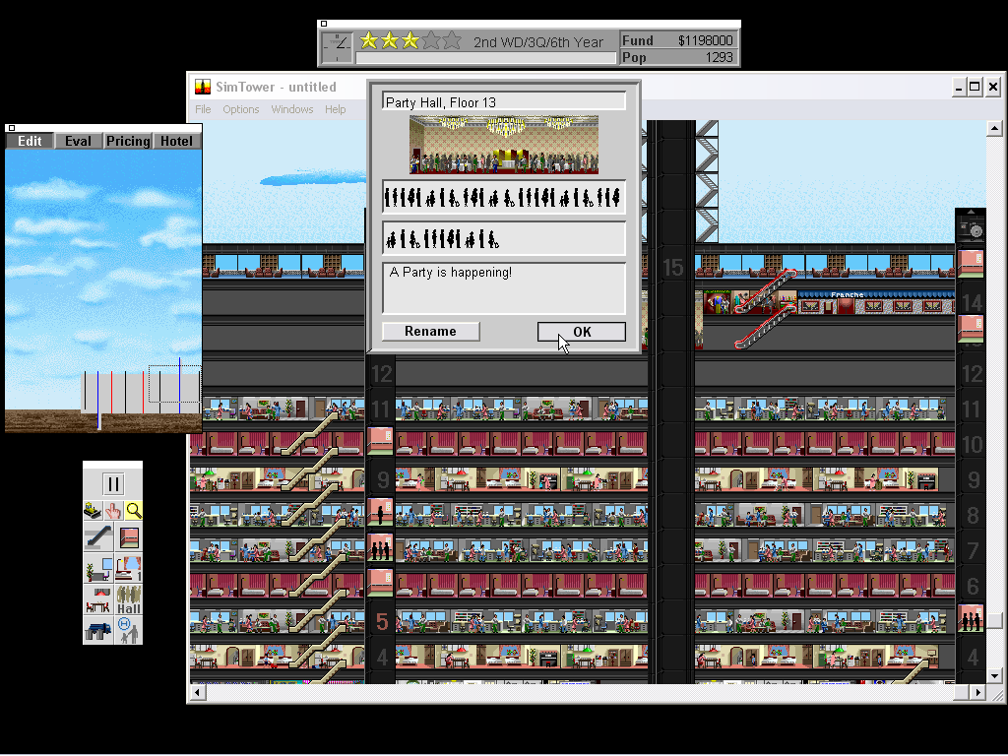Screen dimensions: 1008x756
Task: Click the floor 15 number on the shaft
Action: (x=673, y=268)
